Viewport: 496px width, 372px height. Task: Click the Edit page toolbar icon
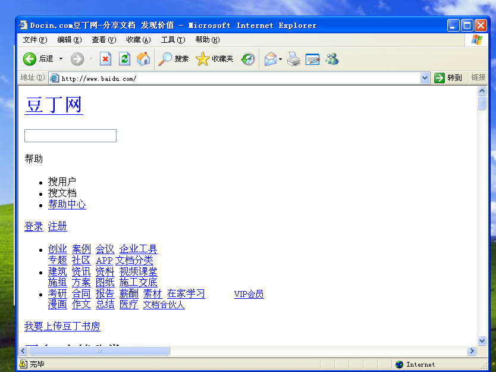[x=313, y=59]
